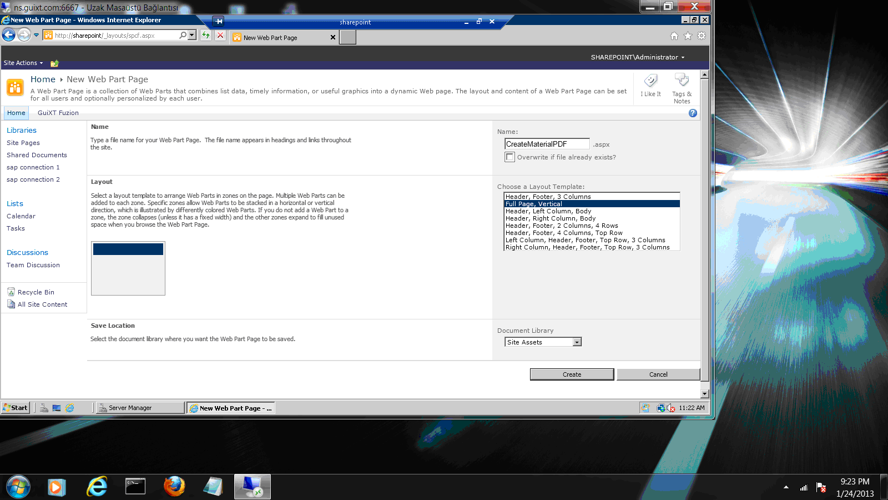Image resolution: width=888 pixels, height=500 pixels.
Task: Open Shared Documents link
Action: click(37, 155)
